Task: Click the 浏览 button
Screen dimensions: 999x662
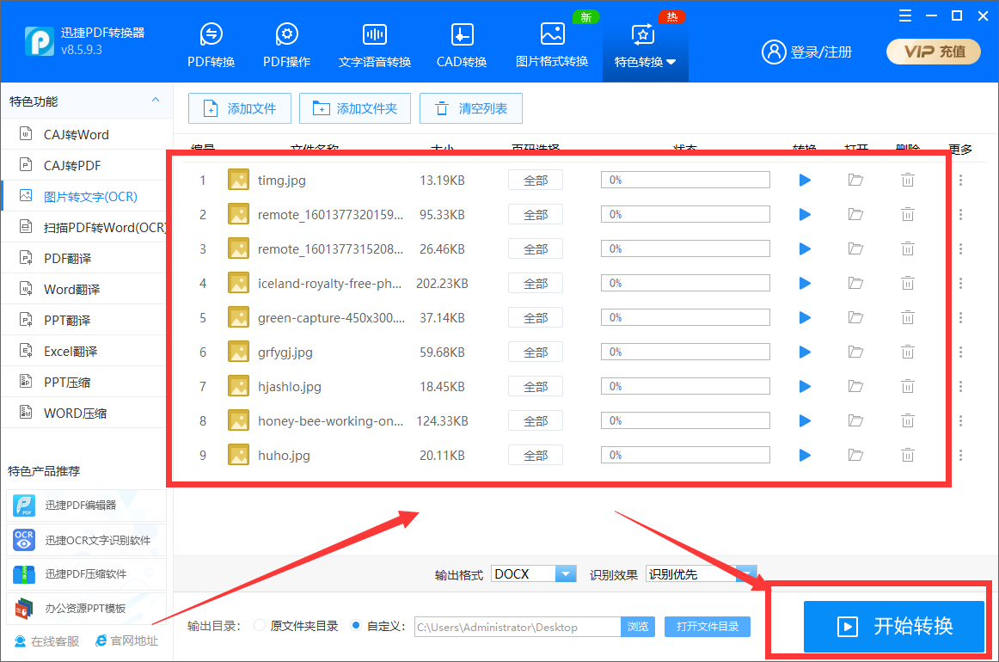Action: 638,627
